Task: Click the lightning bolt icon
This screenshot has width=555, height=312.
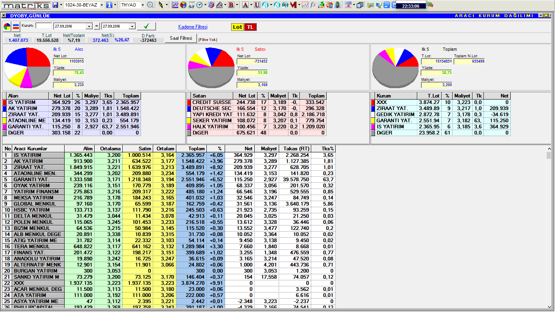Action: 160,5
